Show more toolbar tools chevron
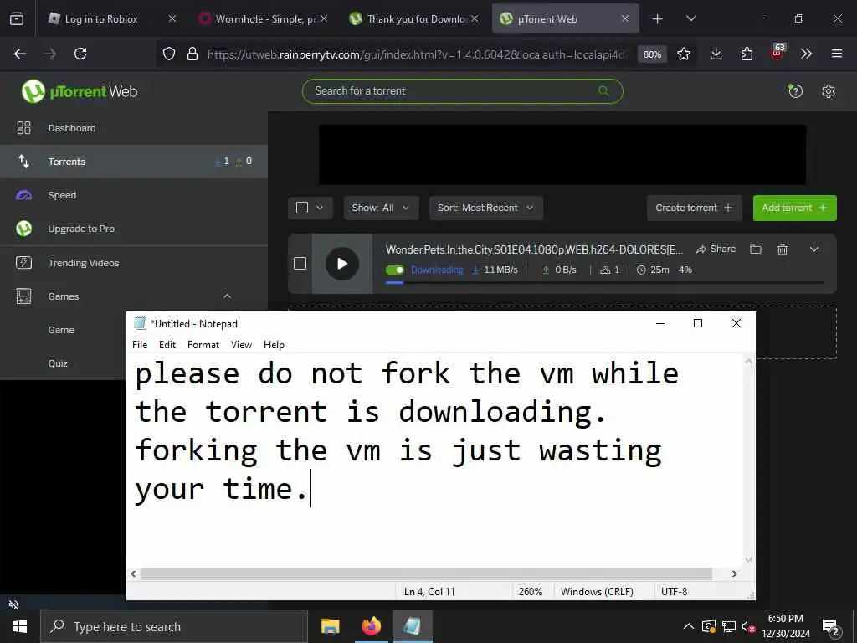857x643 pixels. (806, 54)
